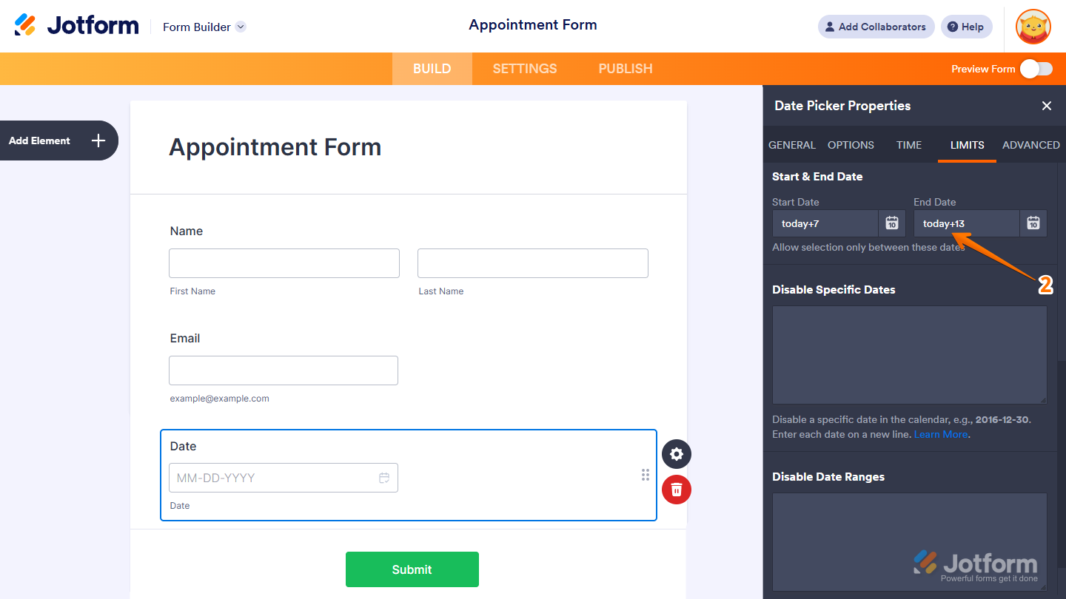
Task: Open the Date field's settings gear
Action: (676, 454)
